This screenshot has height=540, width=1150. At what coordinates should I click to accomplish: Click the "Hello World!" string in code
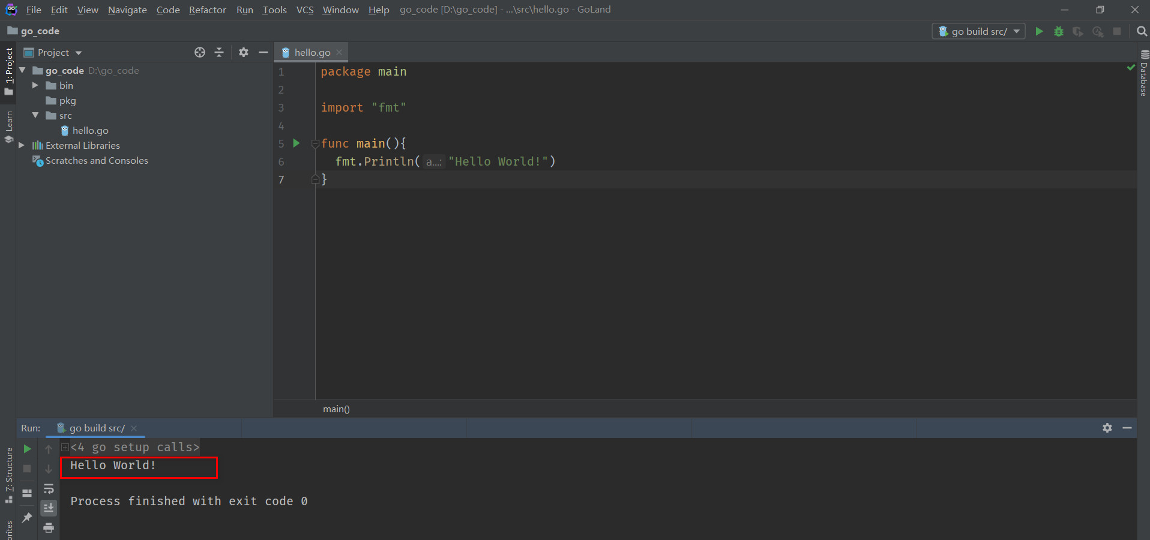pos(498,161)
